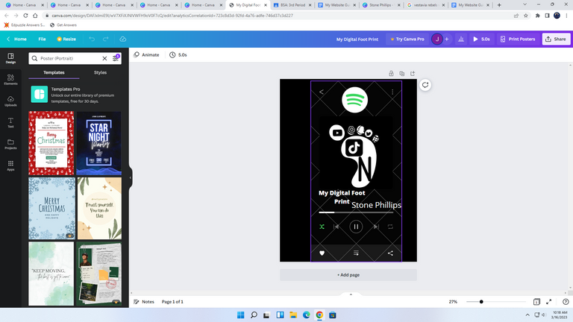Enter fullscreen presentation mode
Image resolution: width=573 pixels, height=322 pixels.
(x=549, y=302)
